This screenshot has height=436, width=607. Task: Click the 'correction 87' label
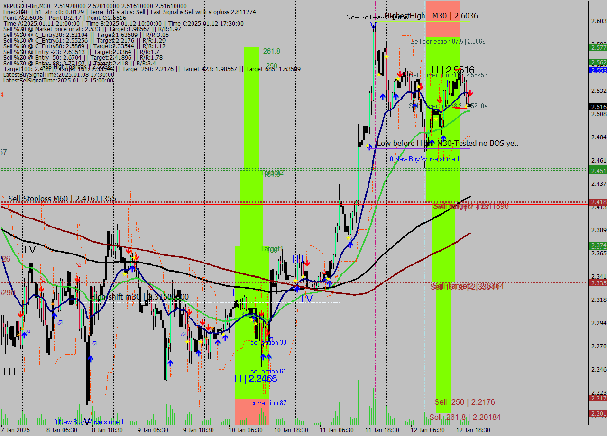point(268,403)
